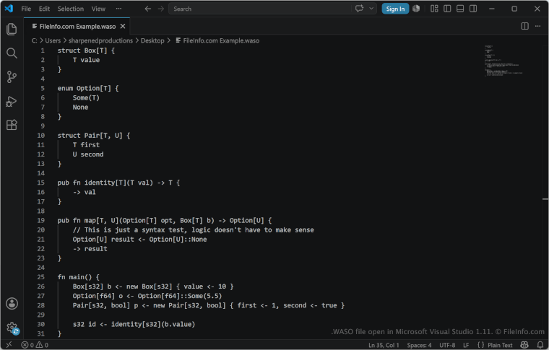Click 'U second' on line 12
Screen dimensions: 549x350
88,154
